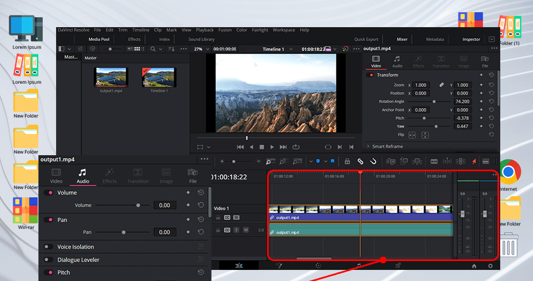Image resolution: width=533 pixels, height=281 pixels.
Task: Show the Metadata panel
Action: point(435,39)
